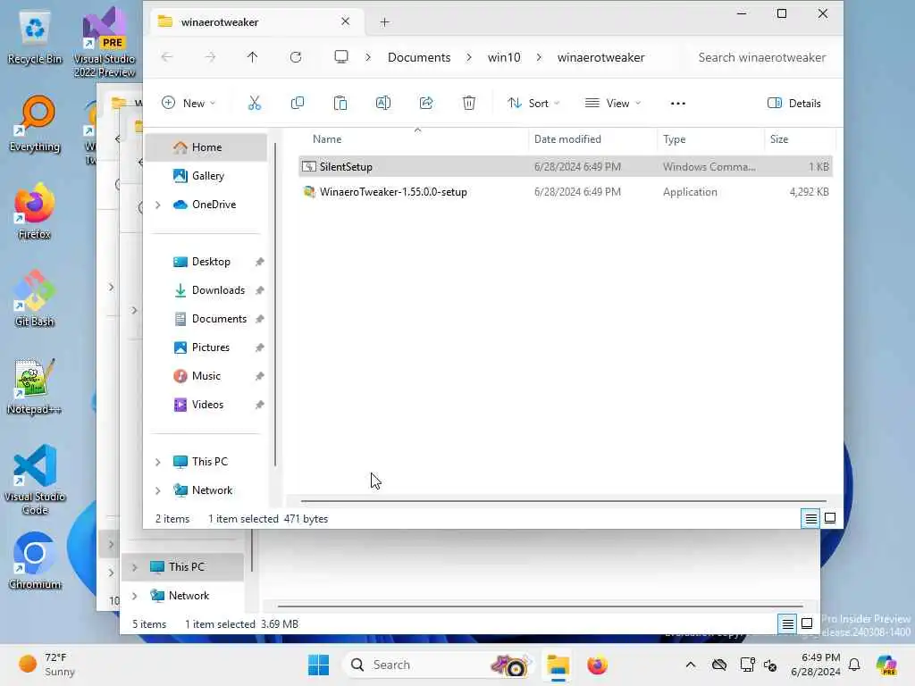The height and width of the screenshot is (686, 915).
Task: Click the Forward navigation arrow
Action: 210,57
